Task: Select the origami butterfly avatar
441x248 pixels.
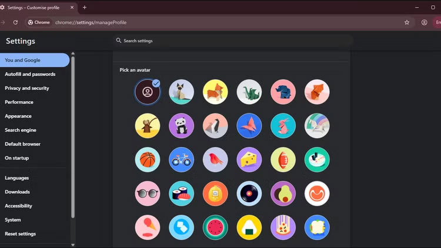Action: click(x=249, y=126)
